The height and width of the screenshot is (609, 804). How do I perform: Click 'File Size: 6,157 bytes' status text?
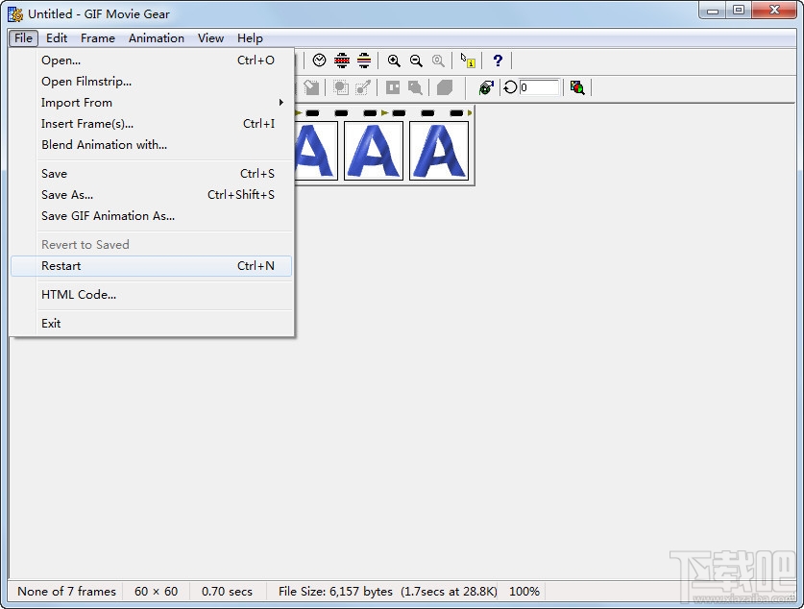pyautogui.click(x=335, y=592)
